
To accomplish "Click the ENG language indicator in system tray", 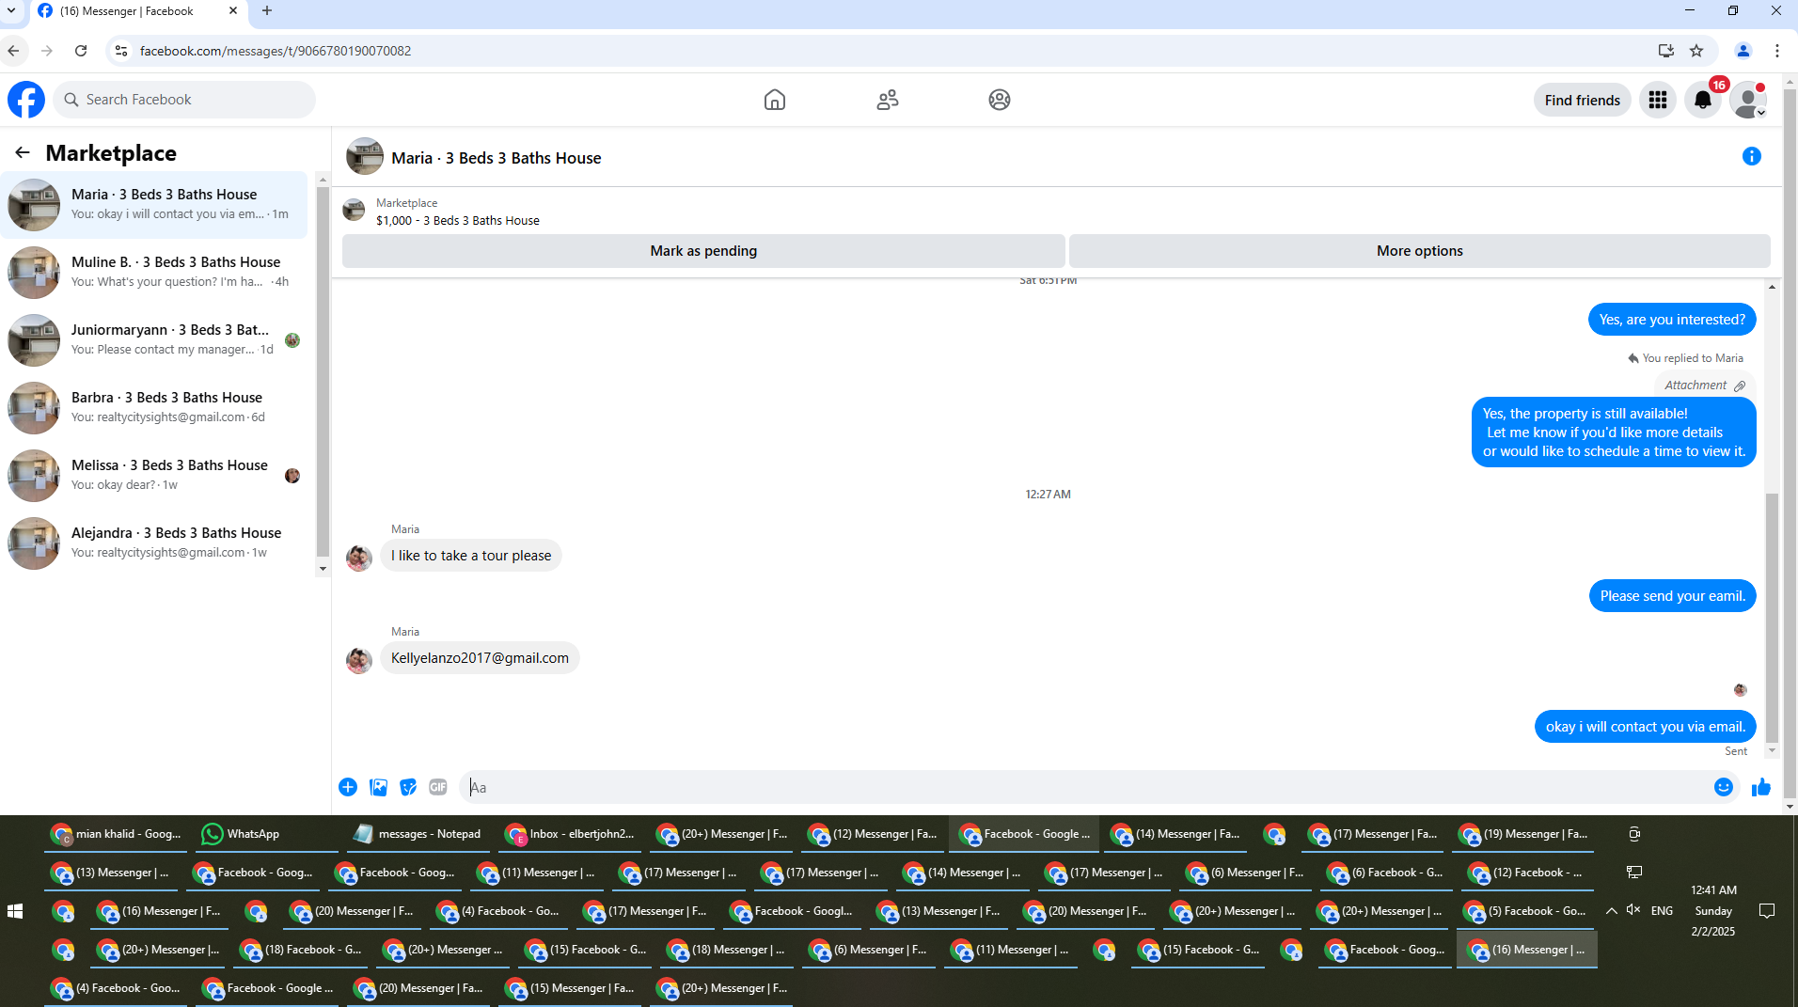I will tap(1662, 910).
